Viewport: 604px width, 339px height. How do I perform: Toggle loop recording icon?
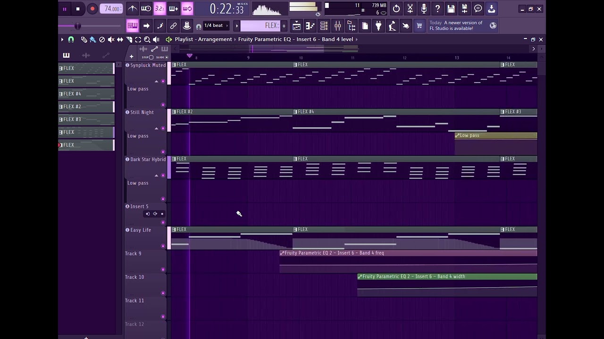pyautogui.click(x=187, y=8)
